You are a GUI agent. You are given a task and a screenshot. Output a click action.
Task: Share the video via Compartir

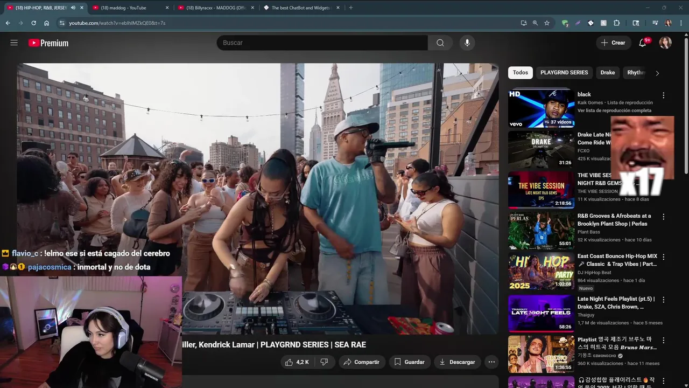pyautogui.click(x=362, y=362)
